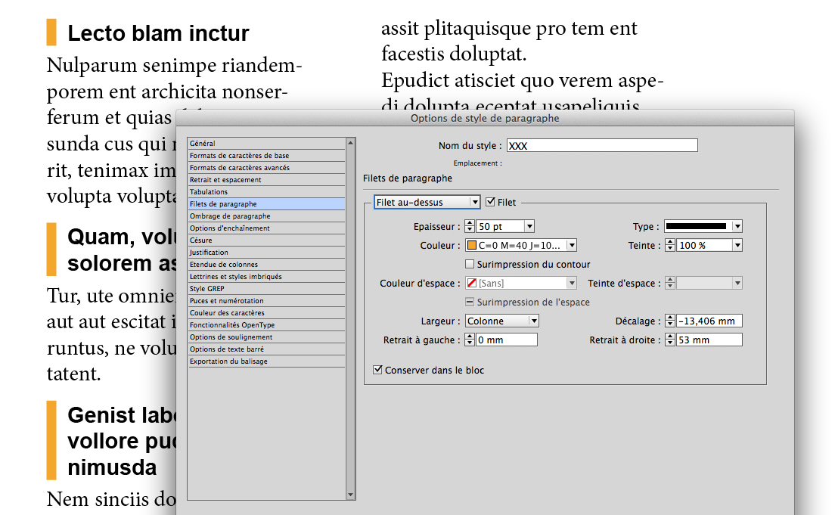
Task: Open Formats de caractères de base
Action: click(x=266, y=156)
